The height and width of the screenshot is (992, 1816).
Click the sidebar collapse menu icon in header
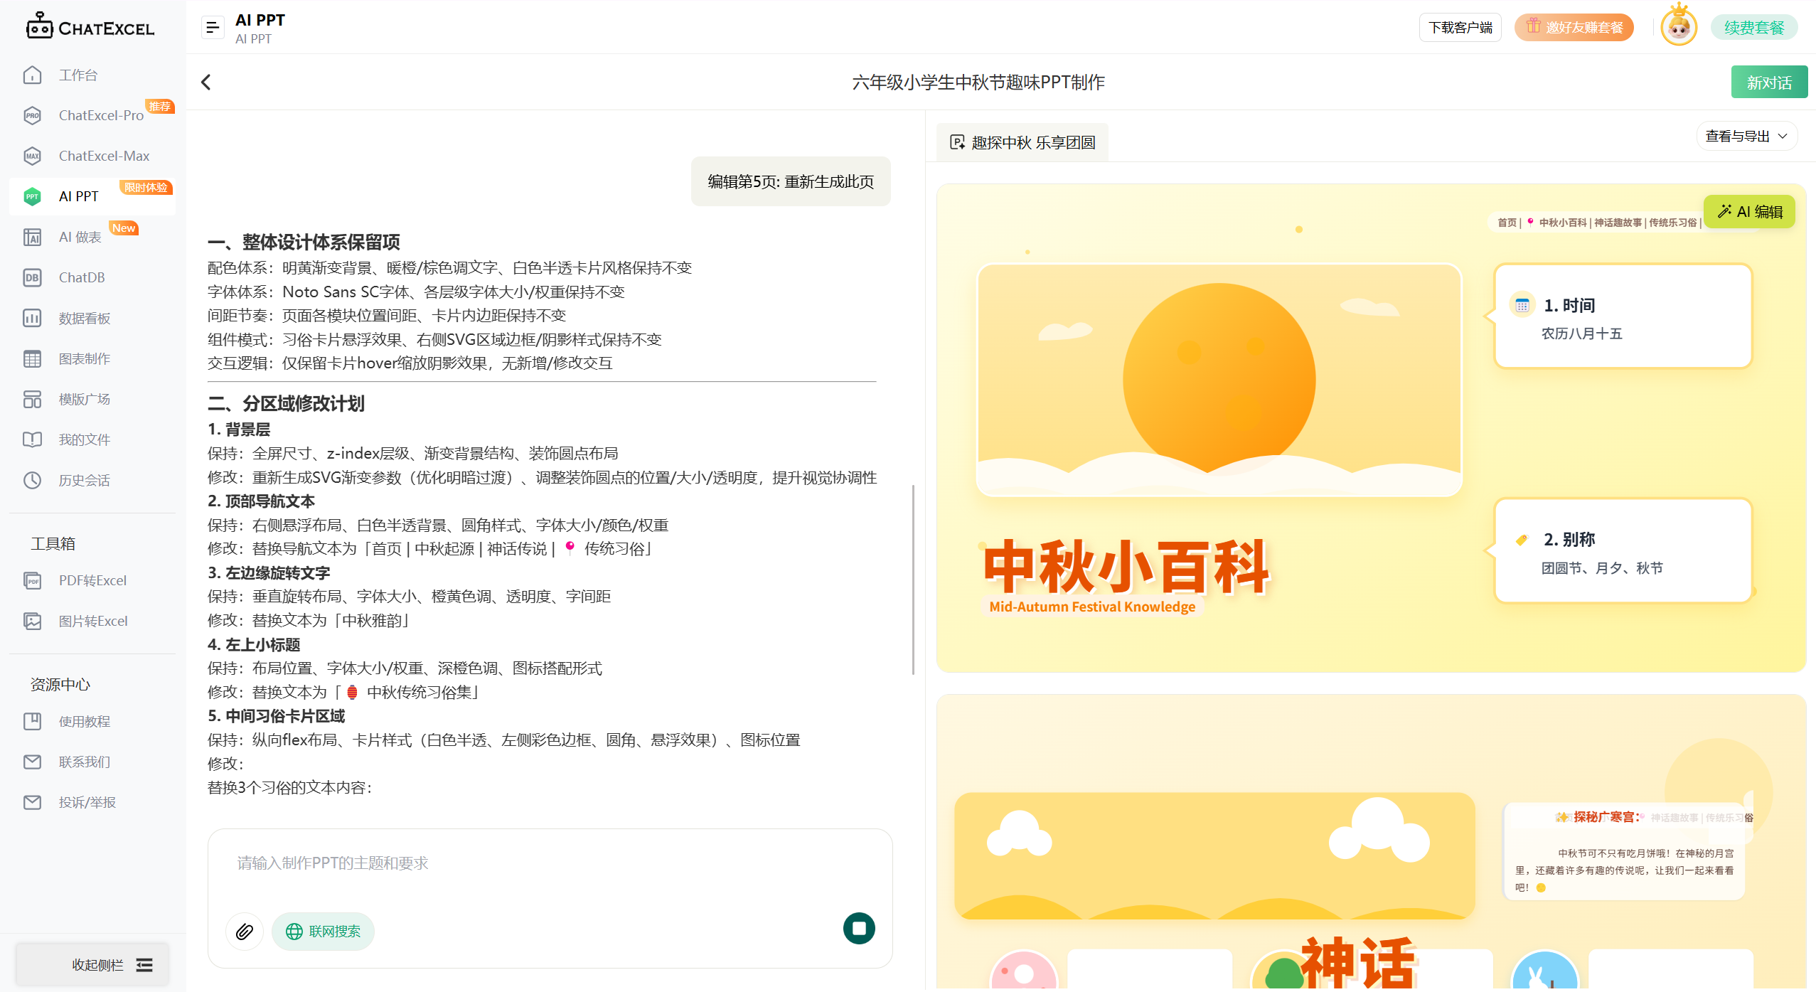[x=212, y=28]
